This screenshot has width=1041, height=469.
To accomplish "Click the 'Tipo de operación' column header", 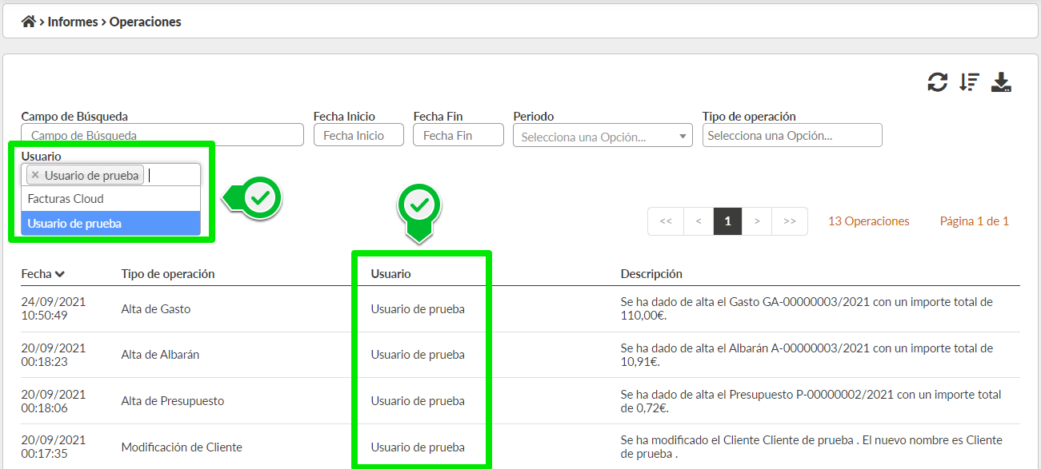I will (x=168, y=274).
